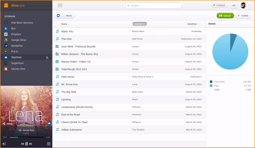Focus the Search input field
The height and width of the screenshot is (148, 255).
[153, 5]
